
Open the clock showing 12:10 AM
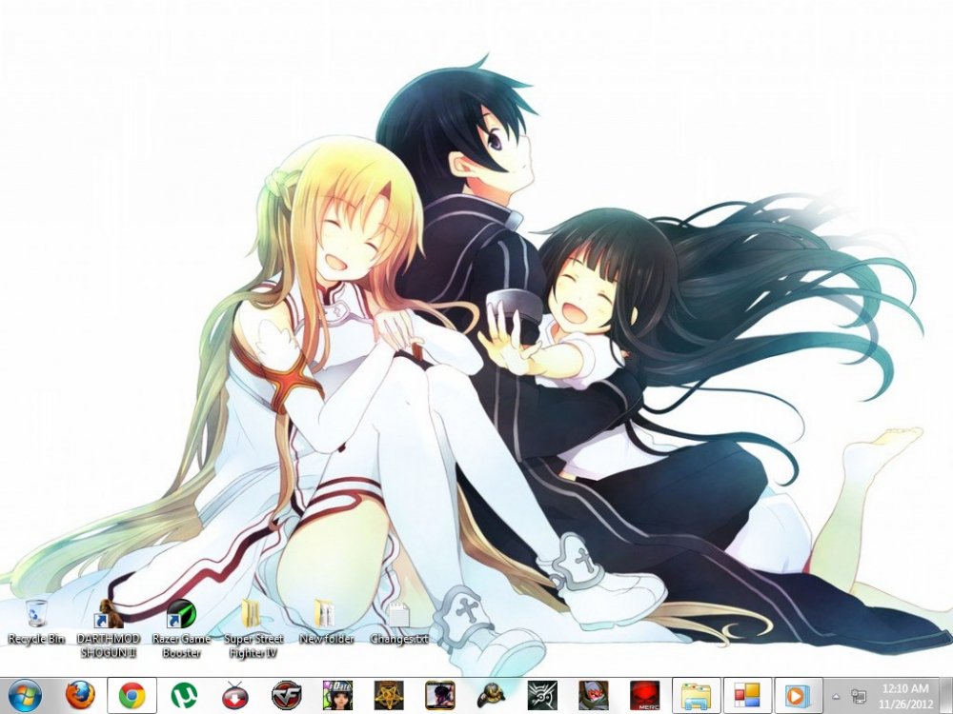(905, 692)
